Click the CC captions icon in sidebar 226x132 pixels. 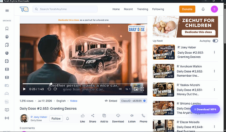point(7,61)
